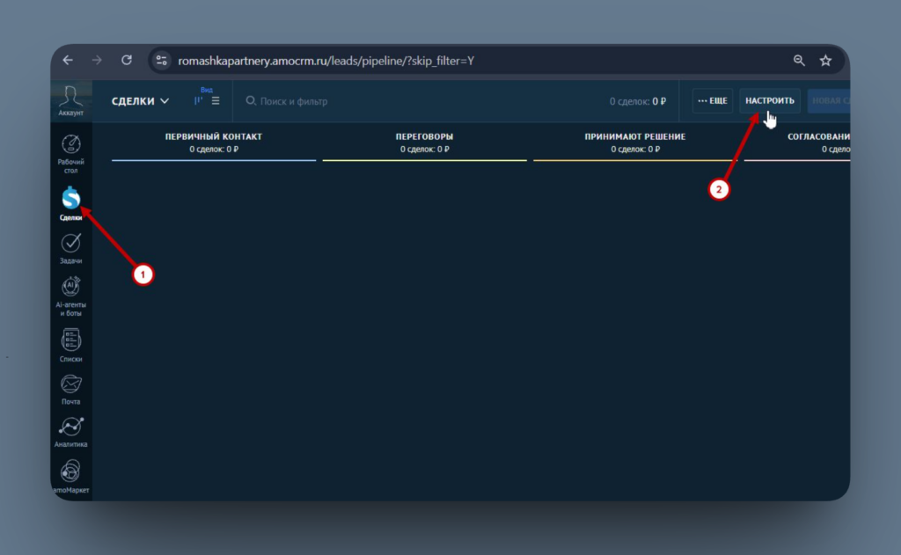Reload the page in browser
This screenshot has height=555, width=901.
click(x=127, y=61)
